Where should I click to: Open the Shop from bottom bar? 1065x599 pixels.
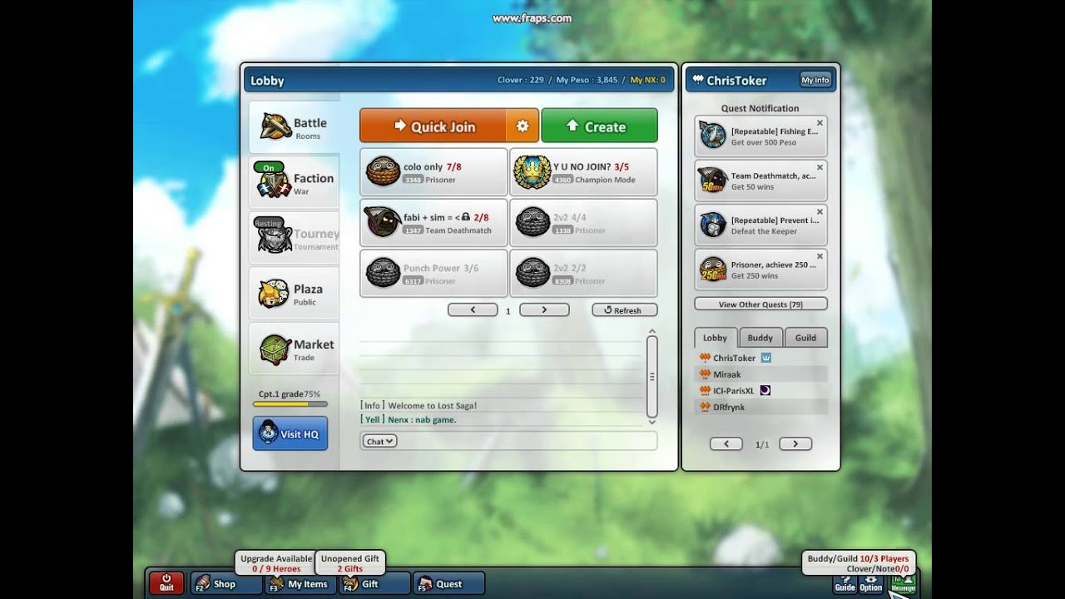pos(226,583)
